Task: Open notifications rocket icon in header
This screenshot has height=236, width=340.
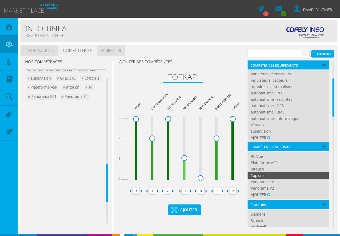Action: coord(261,9)
